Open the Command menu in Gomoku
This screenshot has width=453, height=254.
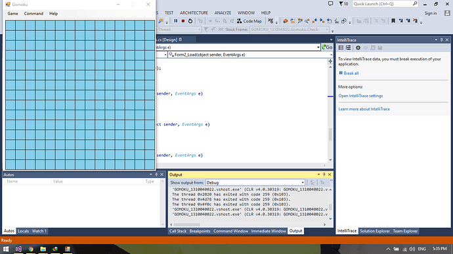33,14
